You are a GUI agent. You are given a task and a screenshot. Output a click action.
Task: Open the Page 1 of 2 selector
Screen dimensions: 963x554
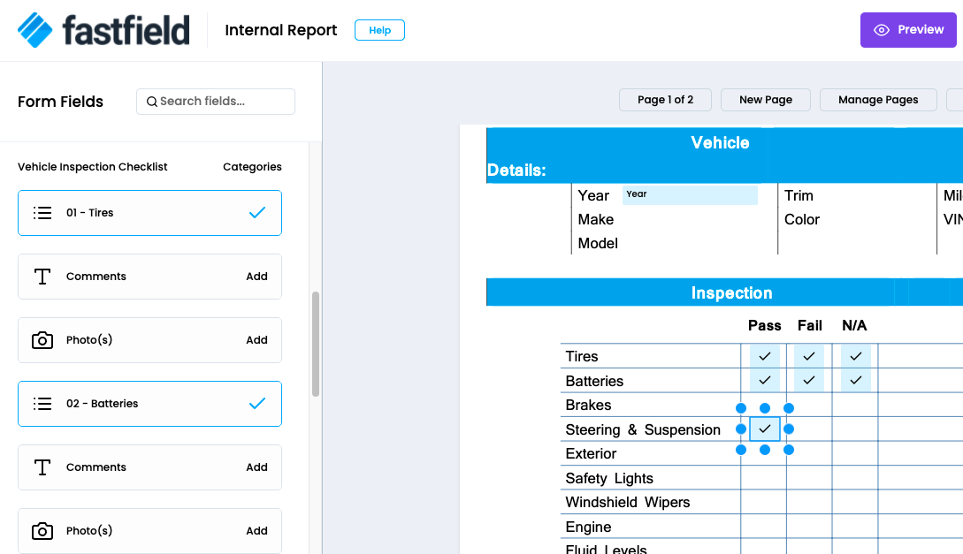[x=666, y=100]
